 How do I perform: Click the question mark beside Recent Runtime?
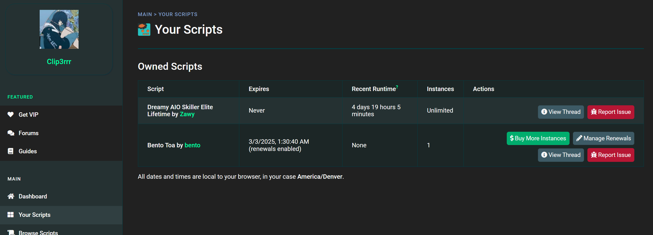[x=397, y=87]
